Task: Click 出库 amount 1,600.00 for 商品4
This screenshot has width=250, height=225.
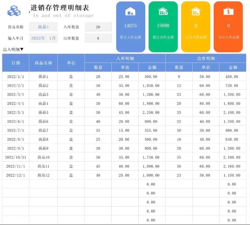Action: point(233,103)
